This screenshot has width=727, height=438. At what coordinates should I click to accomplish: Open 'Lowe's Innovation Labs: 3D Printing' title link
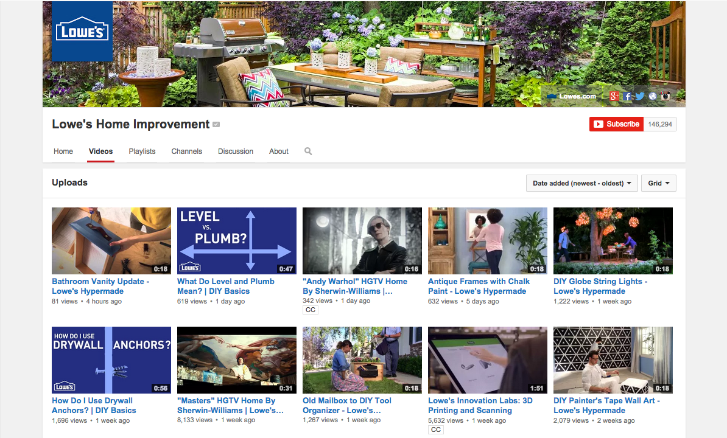tap(480, 406)
